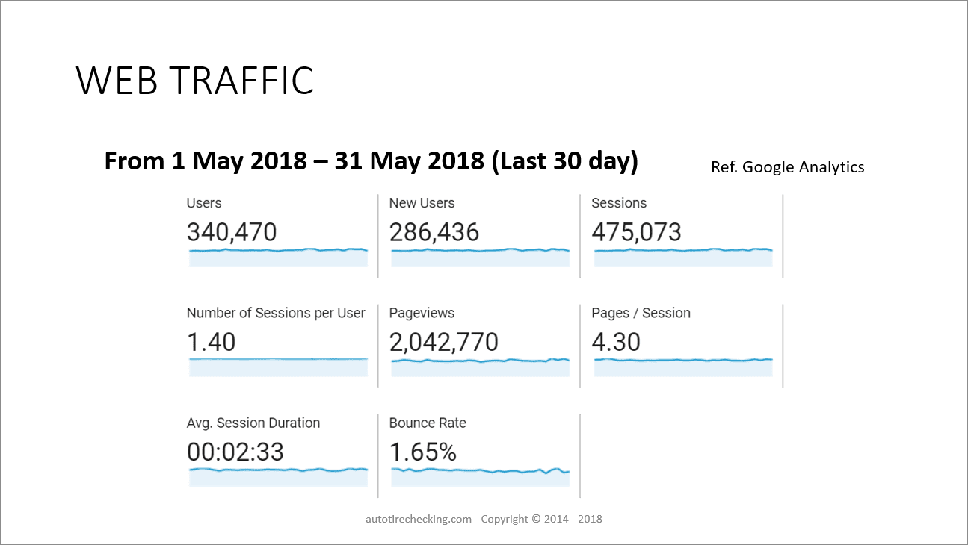Click the WEB TRAFFIC slide title
The height and width of the screenshot is (545, 968).
point(195,81)
